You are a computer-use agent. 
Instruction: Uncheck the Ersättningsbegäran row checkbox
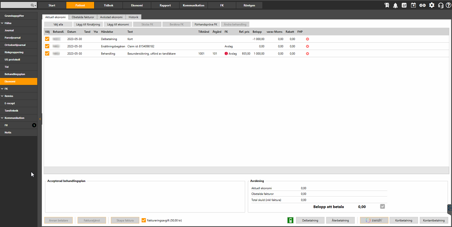point(47,46)
